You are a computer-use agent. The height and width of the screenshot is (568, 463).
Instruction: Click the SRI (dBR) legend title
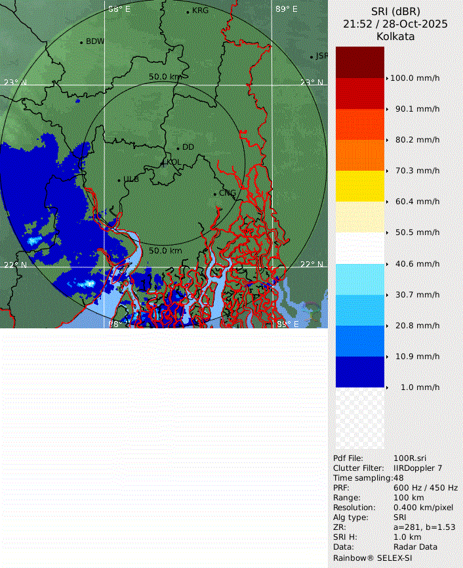coord(395,11)
